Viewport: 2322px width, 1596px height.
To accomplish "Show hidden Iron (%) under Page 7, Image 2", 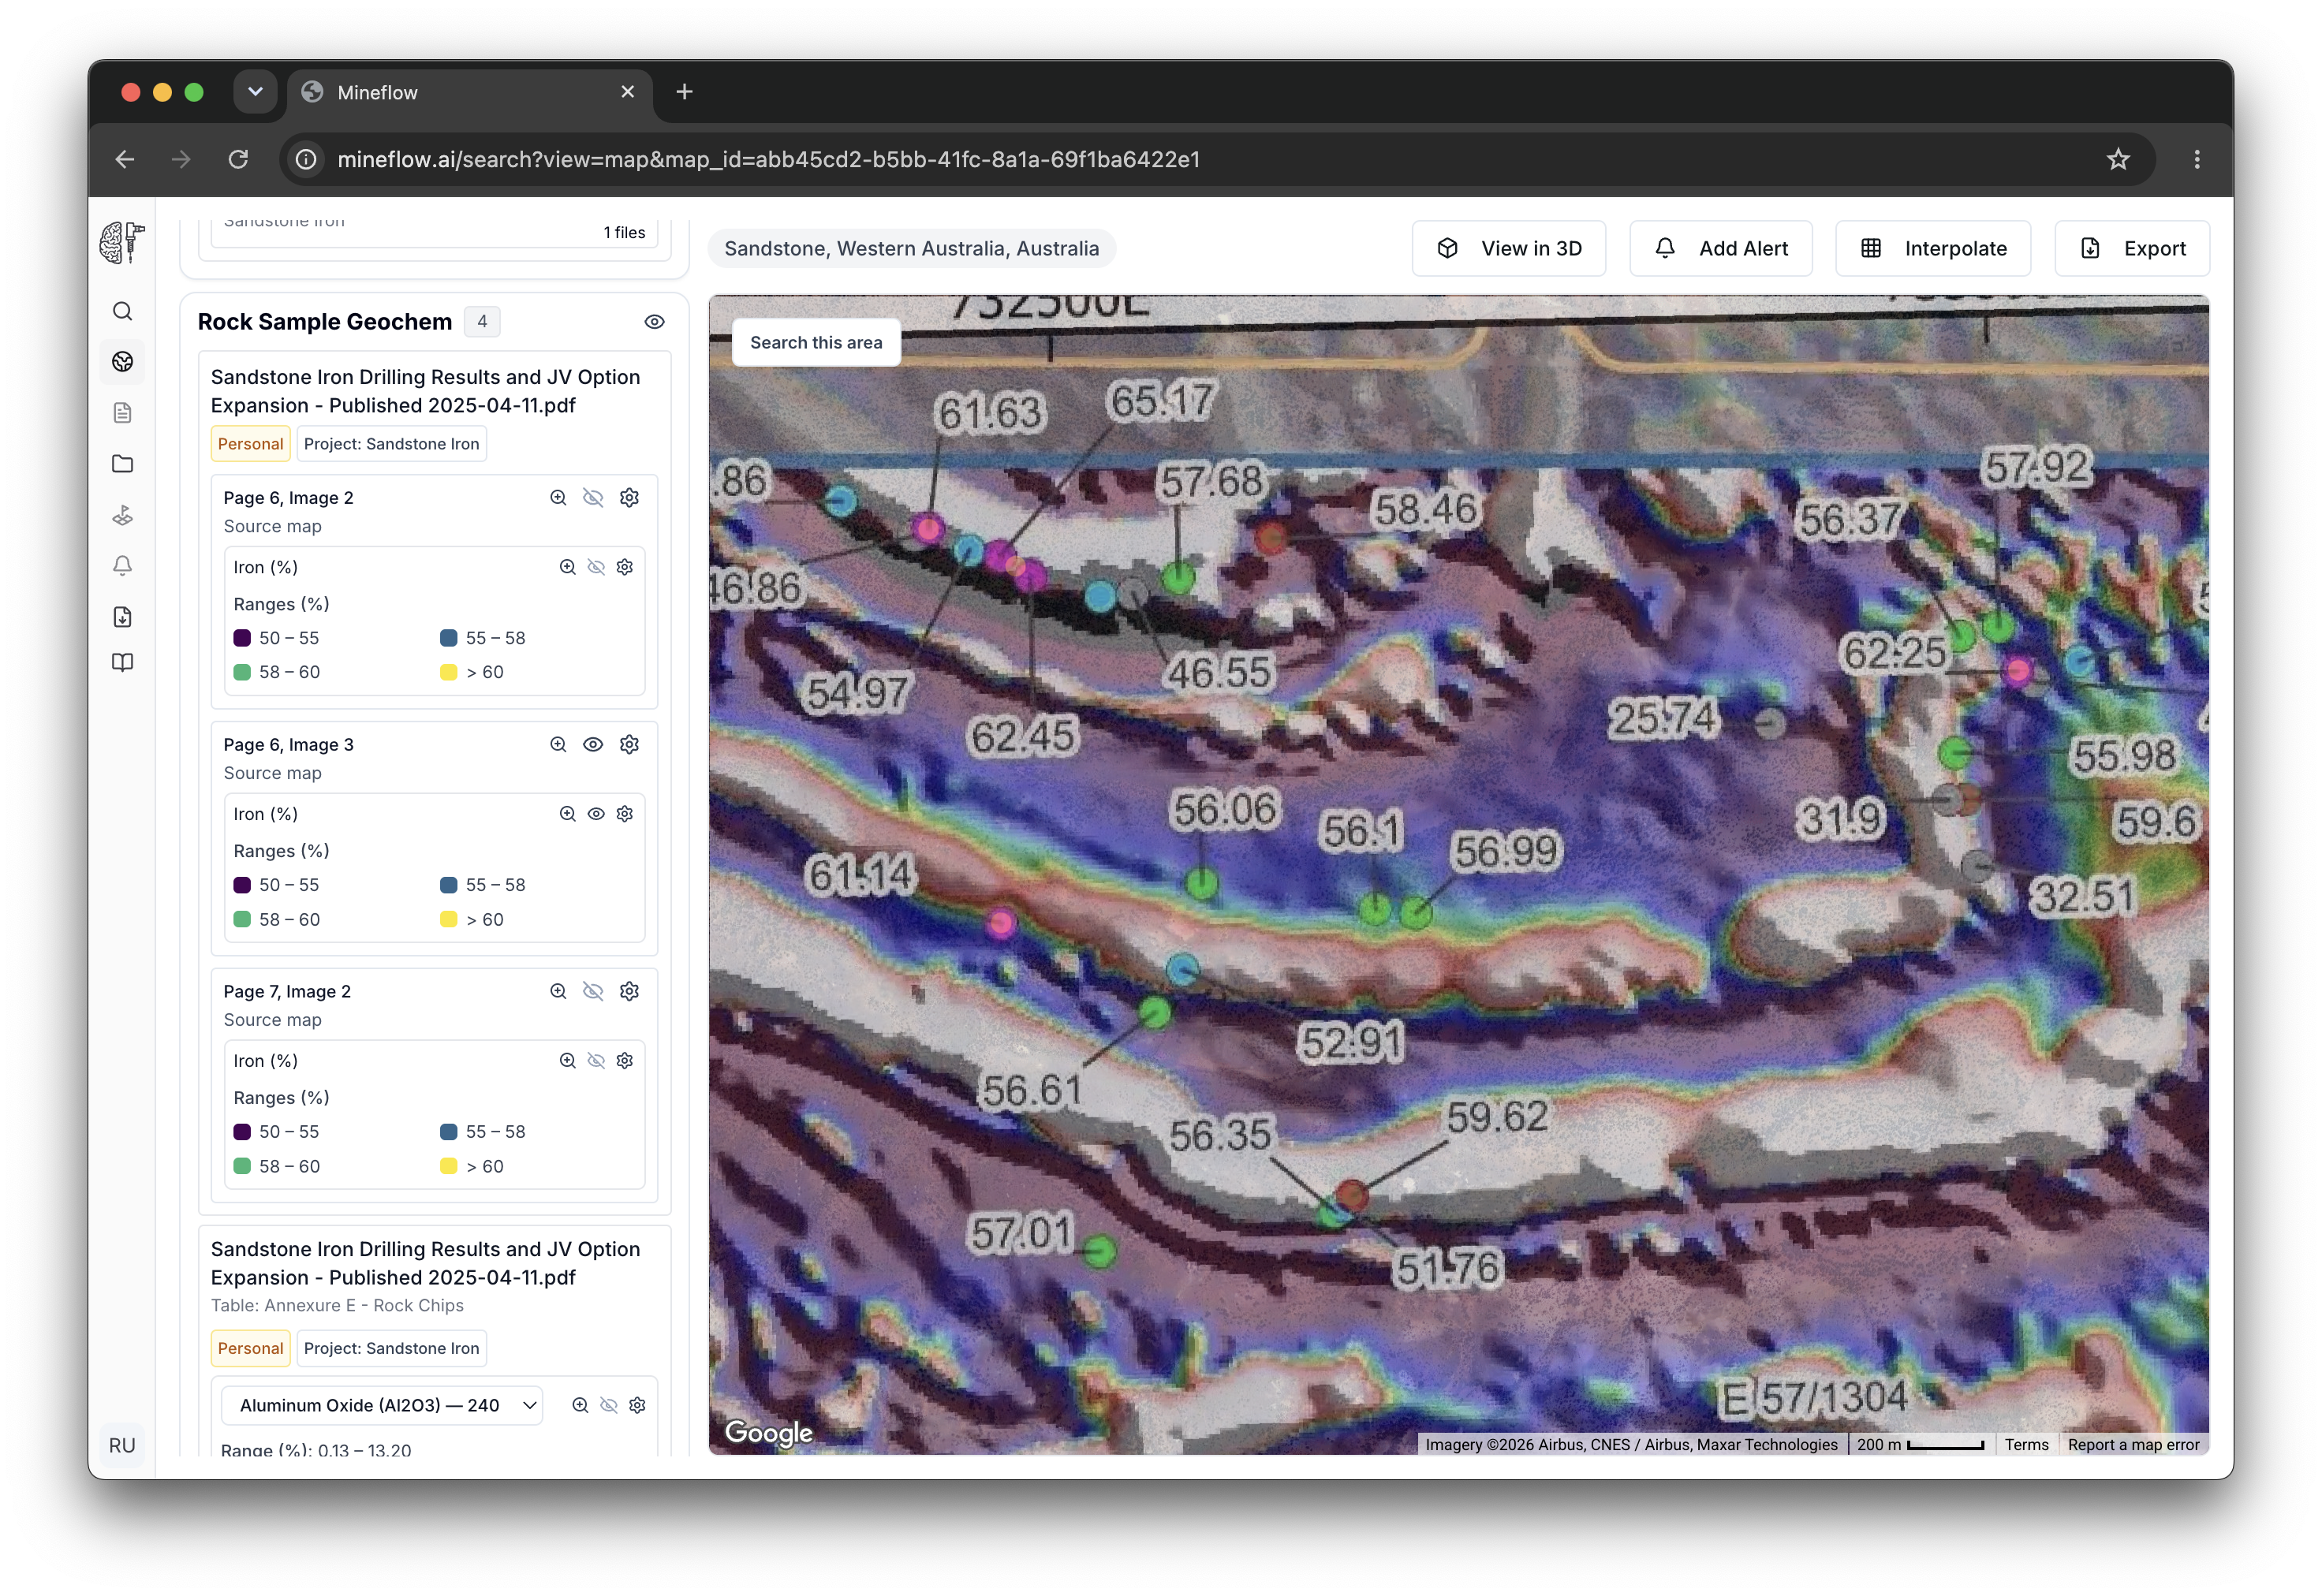I will pos(596,1061).
